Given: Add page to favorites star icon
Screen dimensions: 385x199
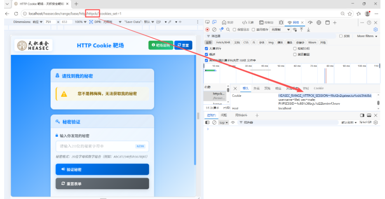Looking at the screenshot, I should point(350,14).
